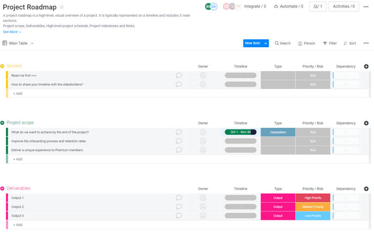374x233 pixels.
Task: Add column with plus icon in Project scope group
Action: 366,123
